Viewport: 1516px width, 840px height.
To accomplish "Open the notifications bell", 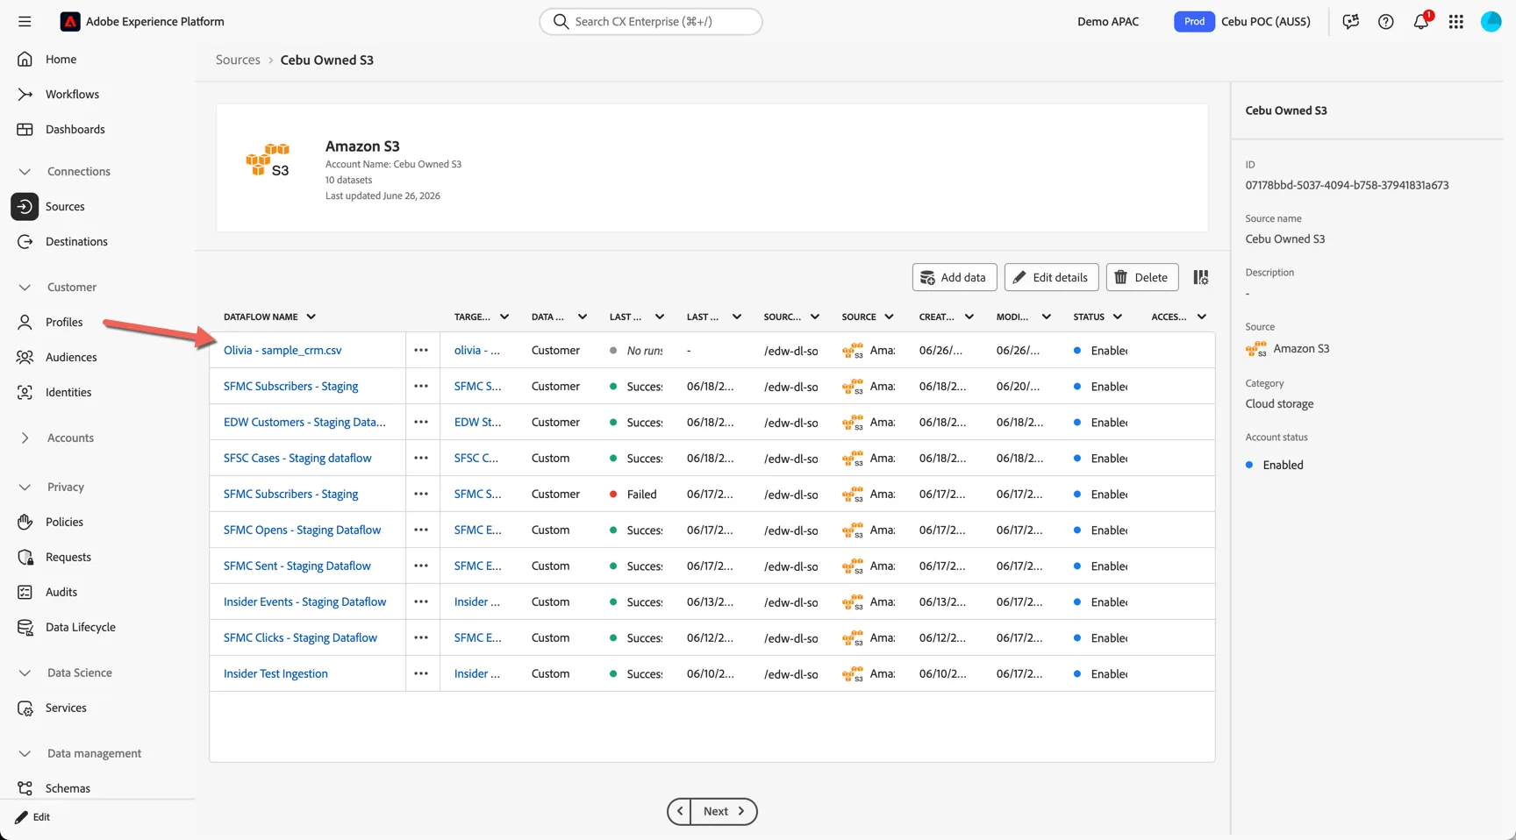I will 1421,21.
